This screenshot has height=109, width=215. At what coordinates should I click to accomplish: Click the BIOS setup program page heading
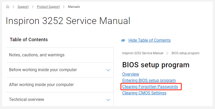(156, 65)
